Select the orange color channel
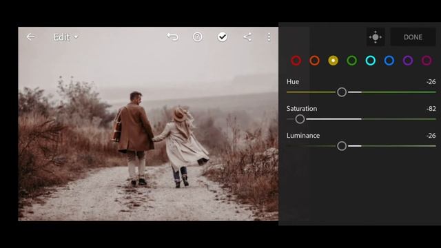The image size is (441, 248). pos(314,61)
